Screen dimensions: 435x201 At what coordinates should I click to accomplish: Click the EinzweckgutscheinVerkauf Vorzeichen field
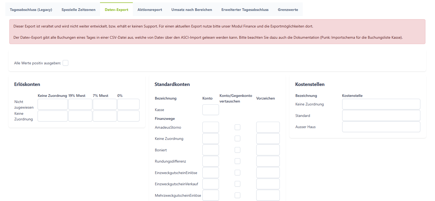[268, 184]
